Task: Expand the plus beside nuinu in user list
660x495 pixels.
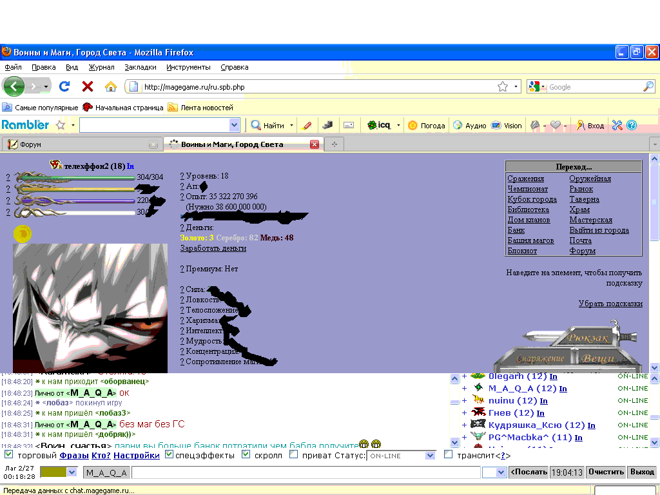Action: (464, 401)
